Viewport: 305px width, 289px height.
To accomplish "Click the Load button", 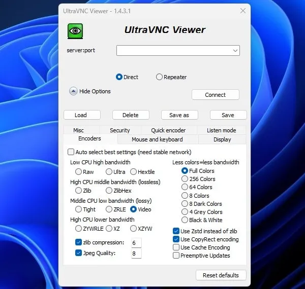I will pos(82,115).
